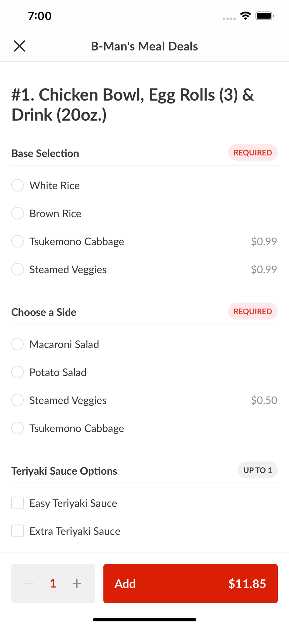Tap the Wi-Fi status bar icon
Image resolution: width=289 pixels, height=627 pixels.
point(246,16)
